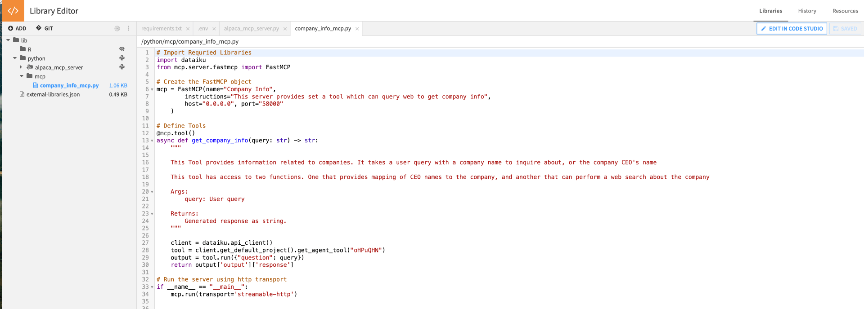Fold Args section at line 20
The height and width of the screenshot is (309, 864).
[x=152, y=192]
